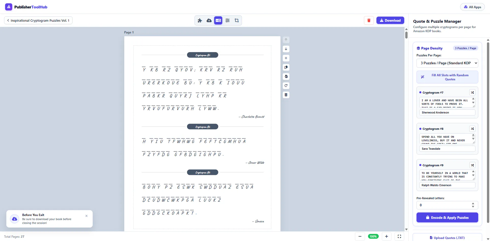This screenshot has height=241, width=490.
Task: Open the sliders settings toolbar icon
Action: (x=227, y=20)
